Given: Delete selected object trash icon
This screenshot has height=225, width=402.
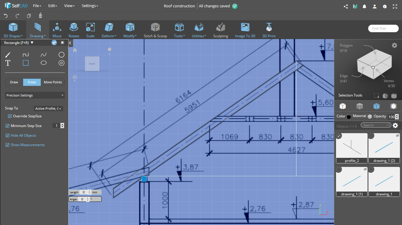Looking at the screenshot, I should point(41,16).
